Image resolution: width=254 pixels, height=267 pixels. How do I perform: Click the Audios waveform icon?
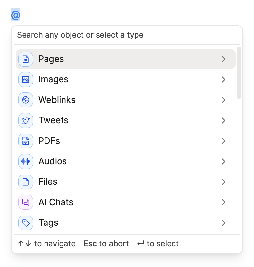click(26, 161)
